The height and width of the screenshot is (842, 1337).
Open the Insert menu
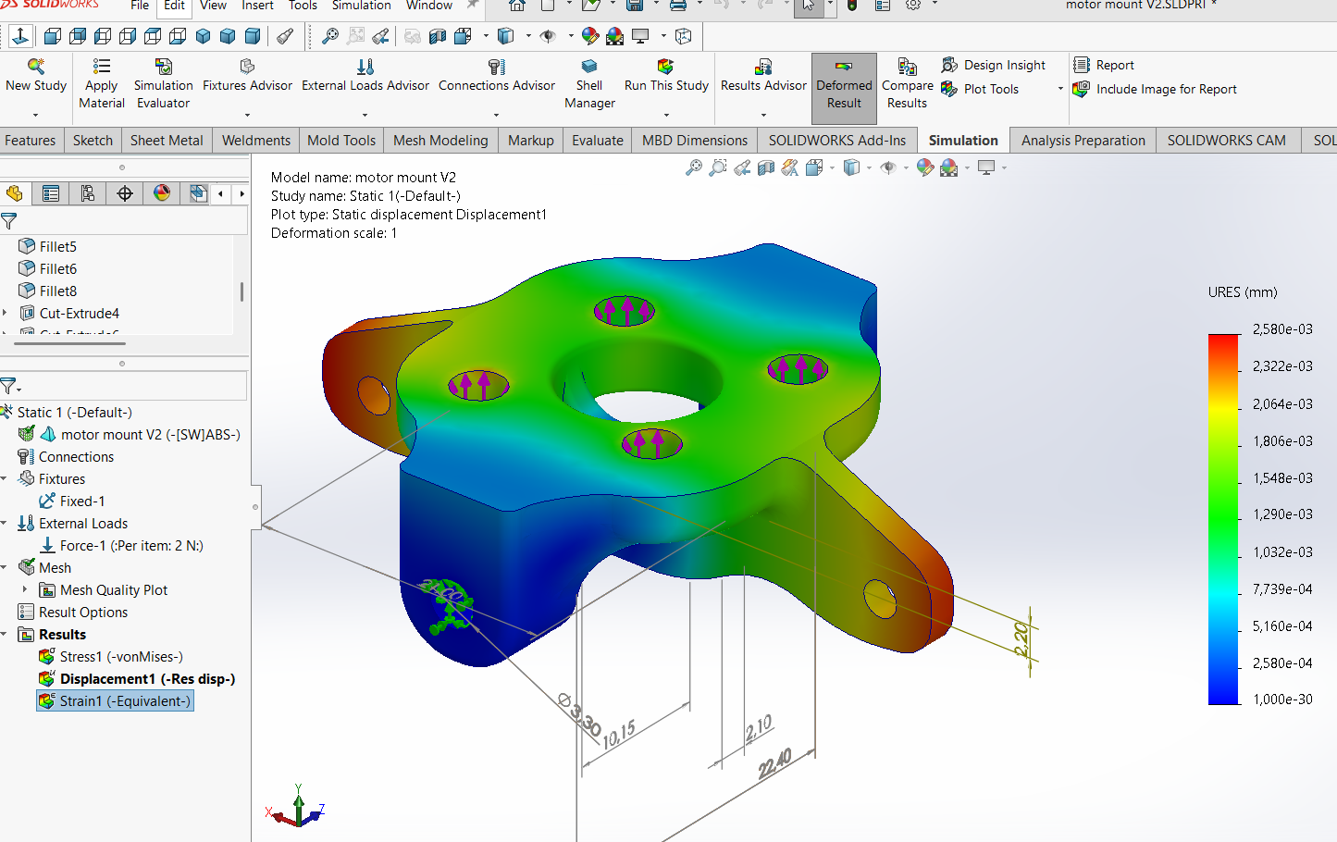click(257, 6)
